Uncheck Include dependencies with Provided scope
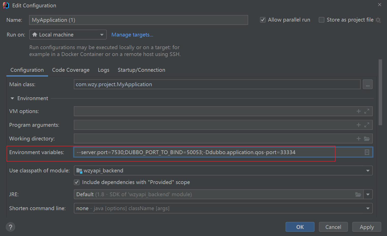Viewport: 387px width, 236px height. 77,182
